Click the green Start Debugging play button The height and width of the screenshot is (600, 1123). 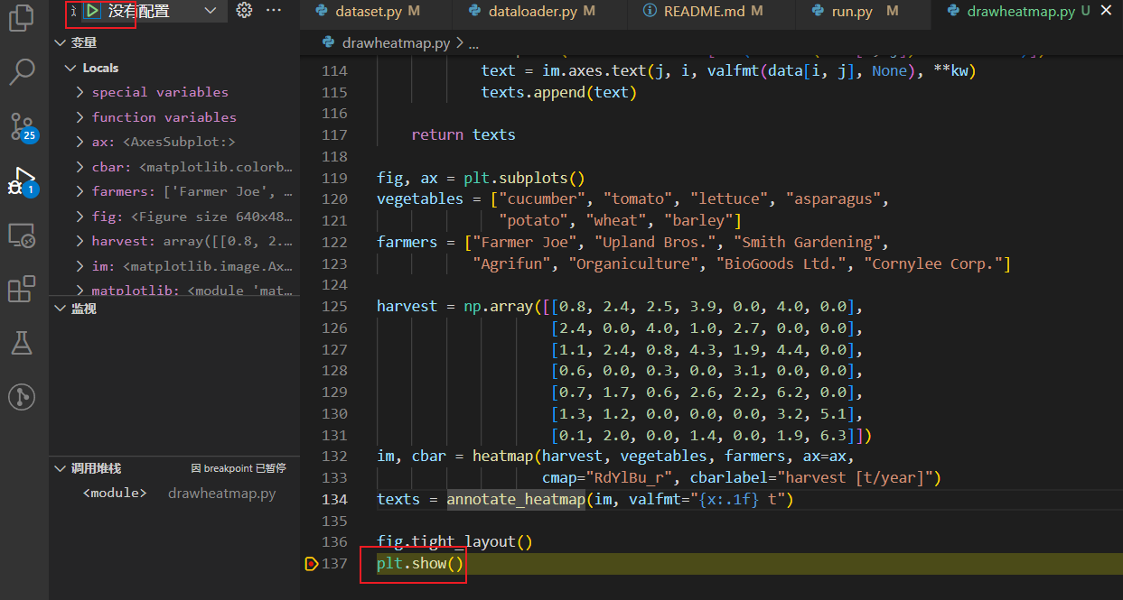tap(92, 11)
